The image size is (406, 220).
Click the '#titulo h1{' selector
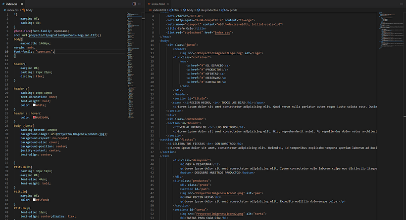pos(23,167)
